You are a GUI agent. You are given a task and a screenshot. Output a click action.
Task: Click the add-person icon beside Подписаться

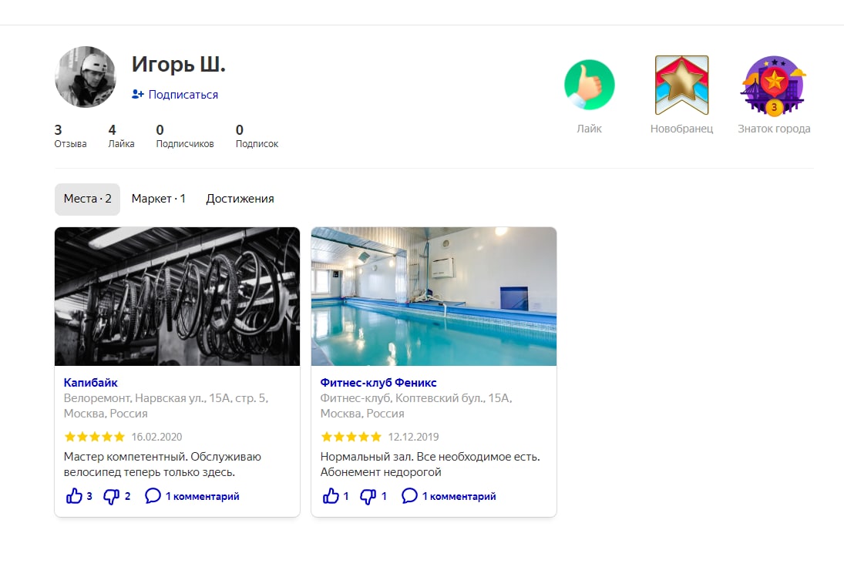138,94
